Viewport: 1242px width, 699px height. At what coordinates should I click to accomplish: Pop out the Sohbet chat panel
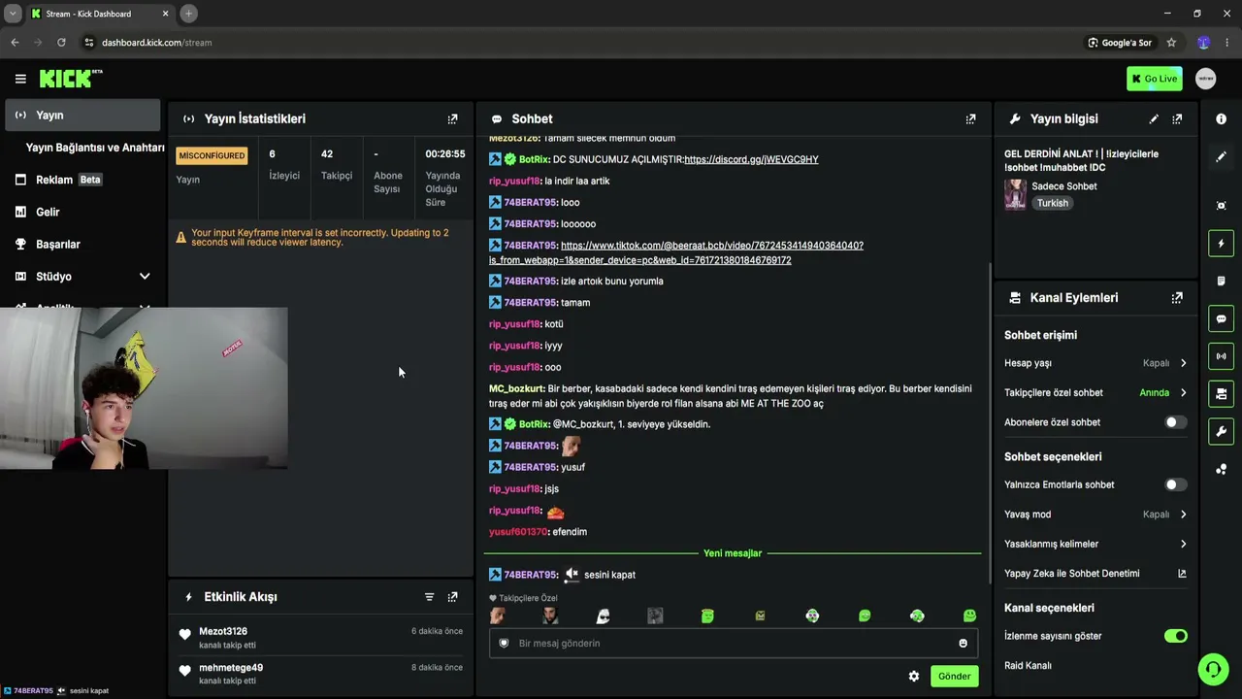970,118
